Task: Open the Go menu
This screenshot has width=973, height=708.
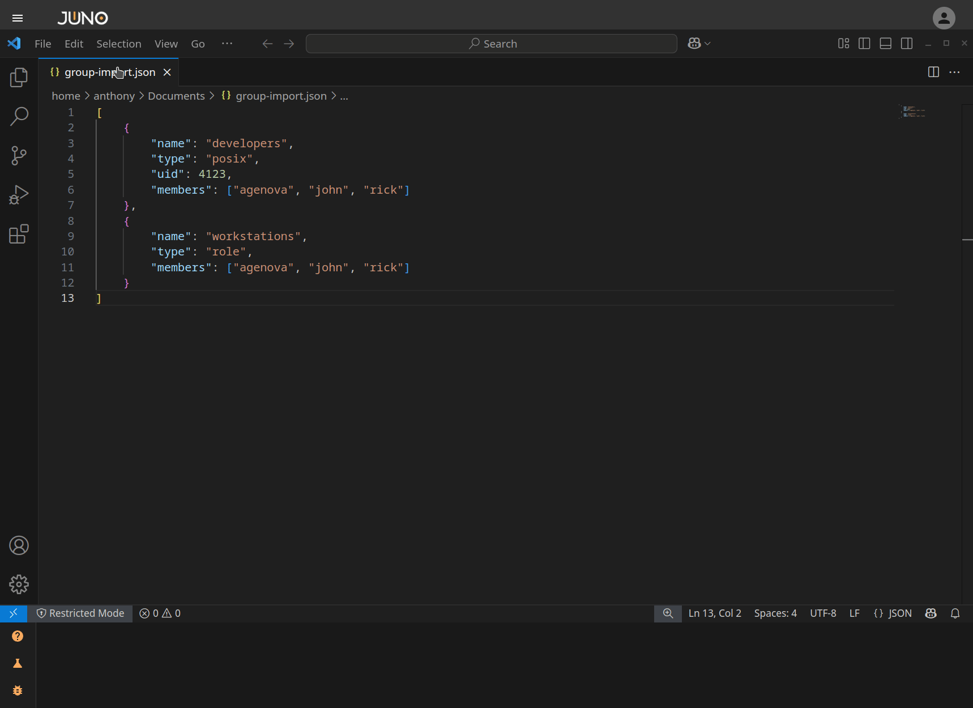Action: [198, 44]
